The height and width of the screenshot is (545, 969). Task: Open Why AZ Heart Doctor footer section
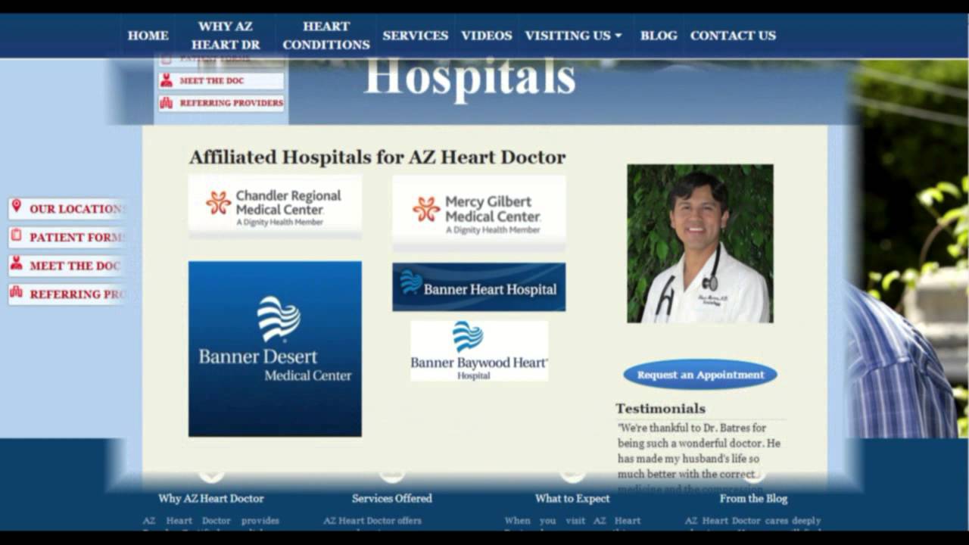[x=211, y=498]
